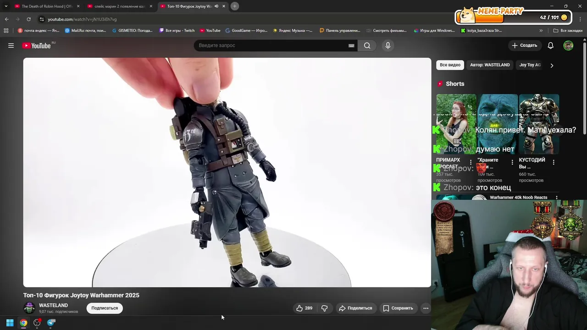Viewport: 587px width, 330px height.
Task: Open Панель управления bookmark
Action: click(340, 31)
